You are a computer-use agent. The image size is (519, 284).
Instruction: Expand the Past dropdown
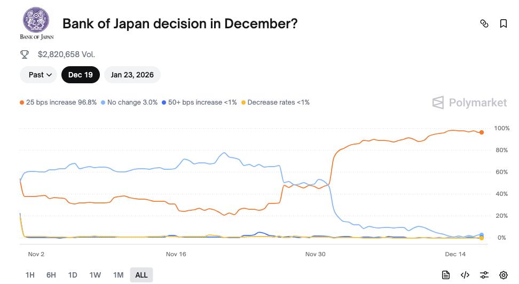(39, 75)
